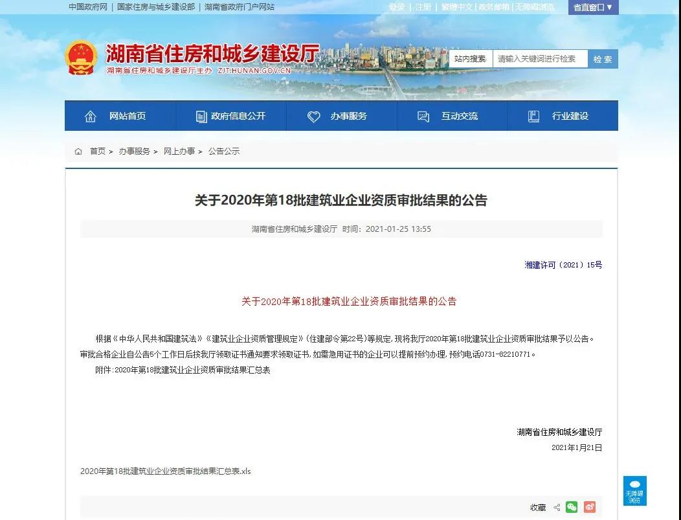681x520 pixels.
Task: Click the 登录 login link
Action: pyautogui.click(x=397, y=7)
